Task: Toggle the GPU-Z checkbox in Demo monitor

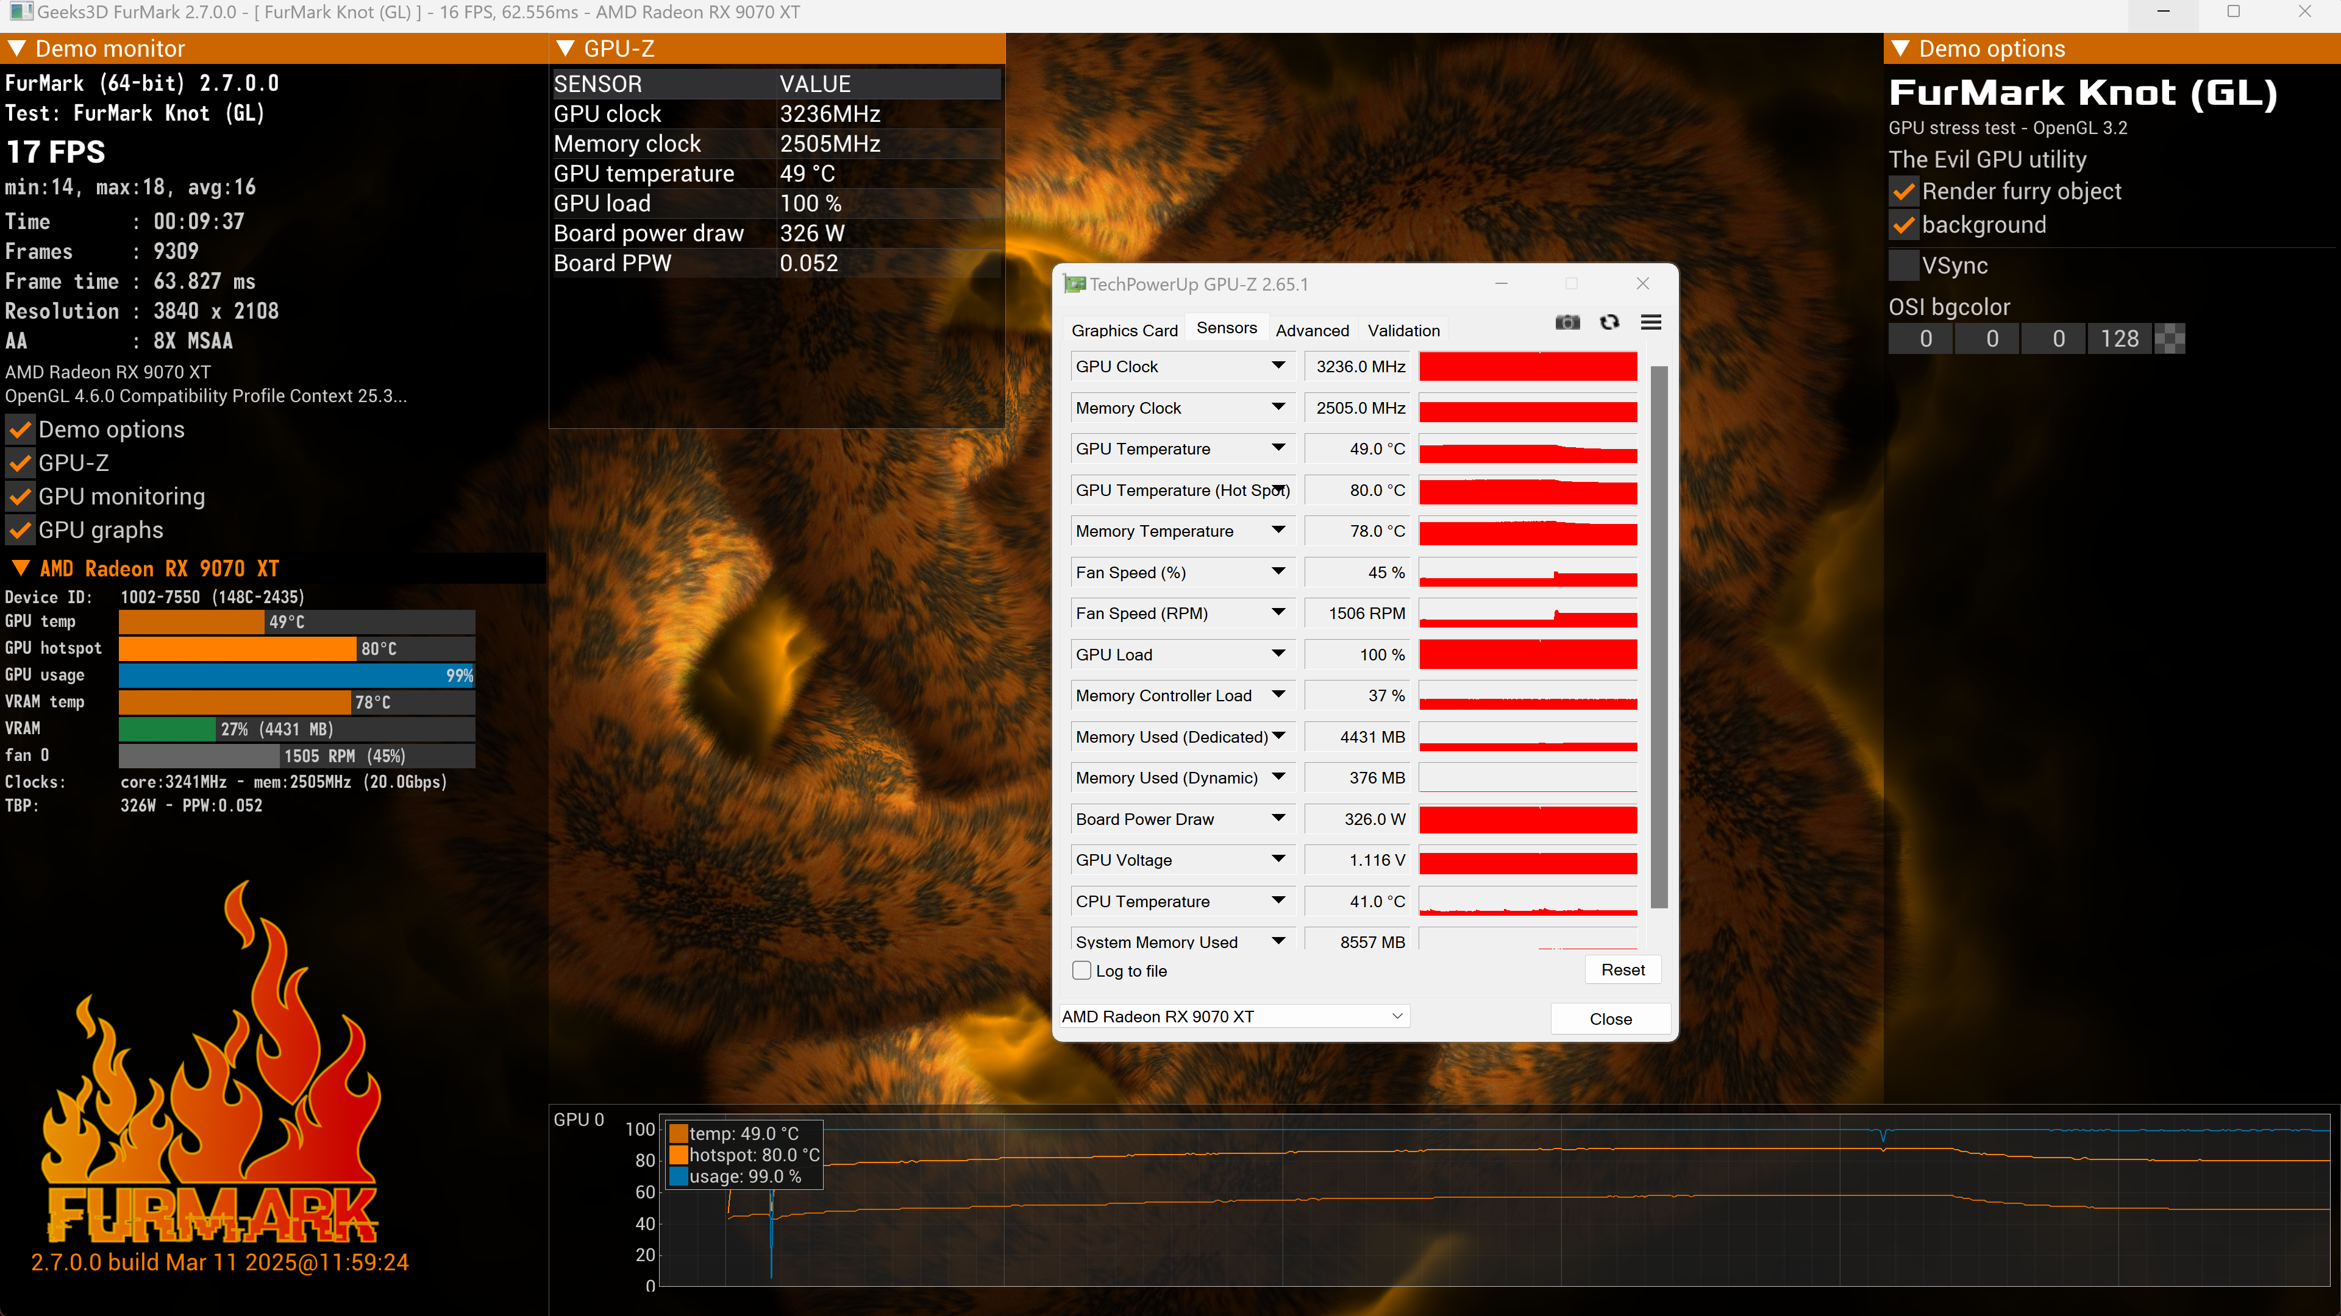Action: (x=20, y=463)
